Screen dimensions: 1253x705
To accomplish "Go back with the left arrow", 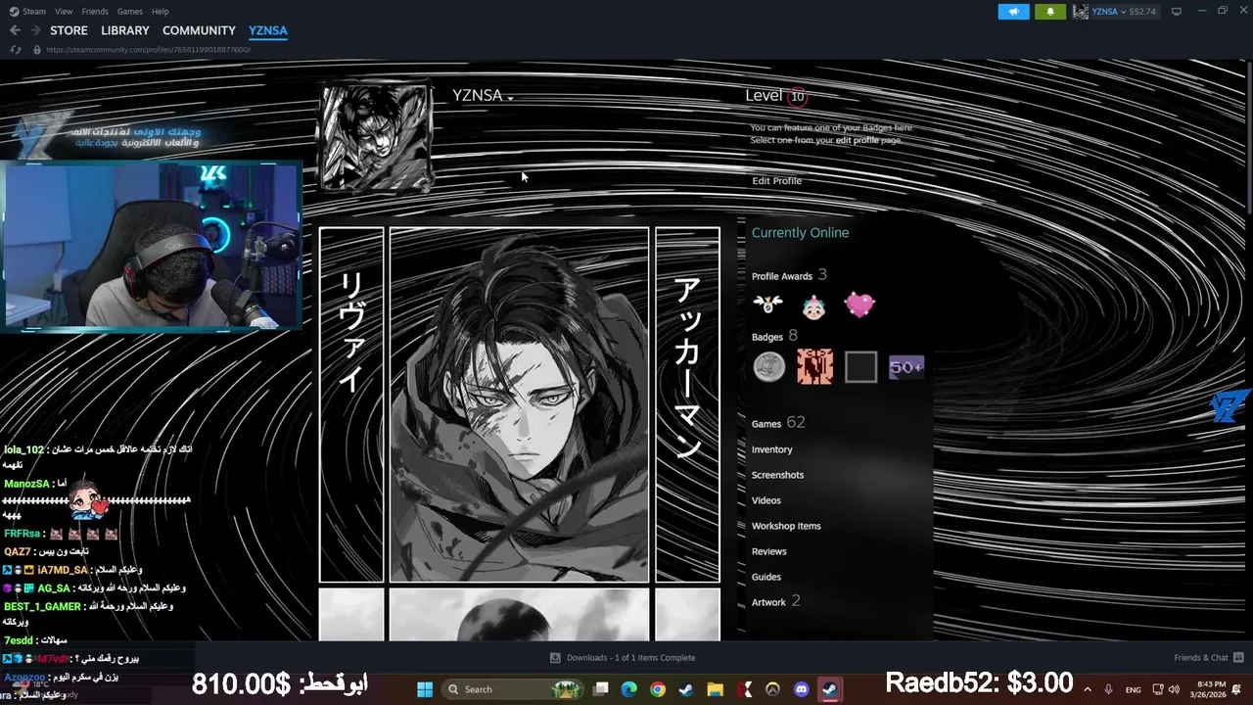I will pos(15,30).
